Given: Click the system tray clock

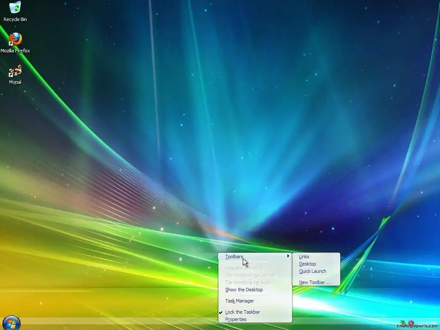Looking at the screenshot, I should click(428, 323).
